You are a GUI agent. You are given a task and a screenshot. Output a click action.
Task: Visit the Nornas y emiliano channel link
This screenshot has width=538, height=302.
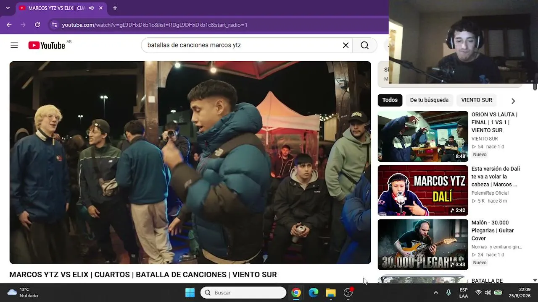497,247
